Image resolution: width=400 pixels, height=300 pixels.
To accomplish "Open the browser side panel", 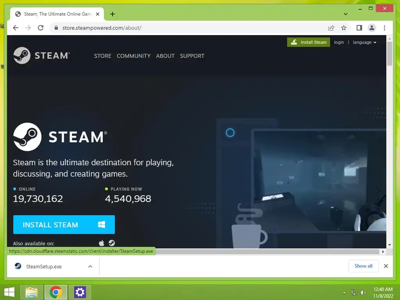I will click(x=359, y=28).
